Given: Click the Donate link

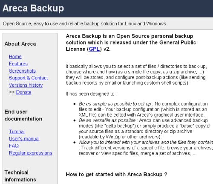Looking at the screenshot, I should pyautogui.click(x=24, y=92).
